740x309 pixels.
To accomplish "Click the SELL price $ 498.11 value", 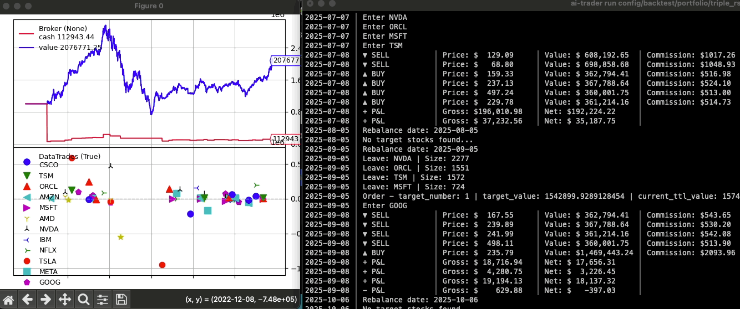I will pos(478,243).
